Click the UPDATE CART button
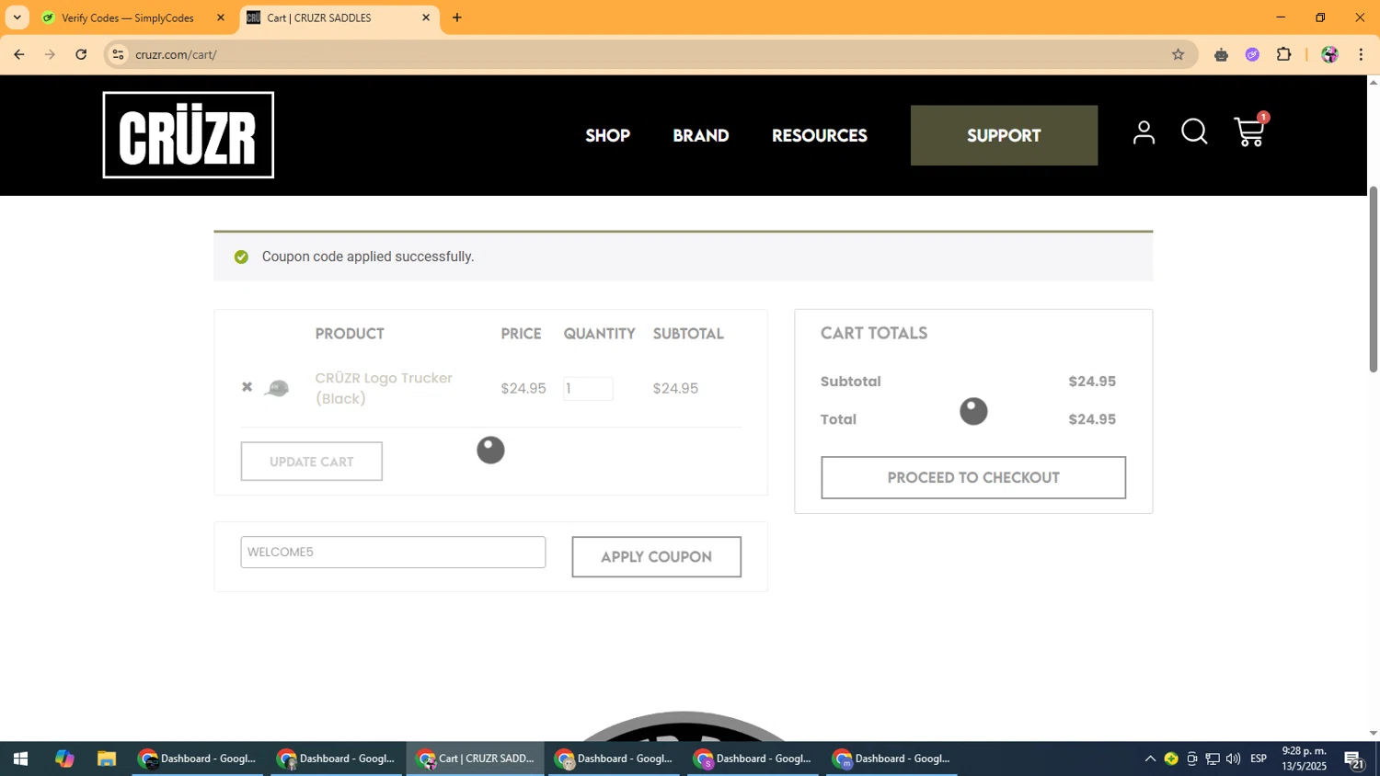The height and width of the screenshot is (776, 1380). (x=312, y=462)
